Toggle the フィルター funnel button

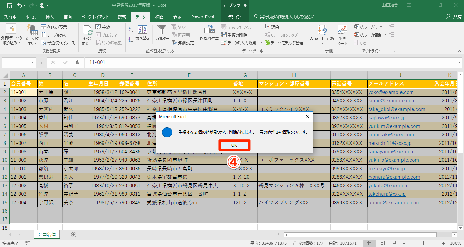[162, 33]
